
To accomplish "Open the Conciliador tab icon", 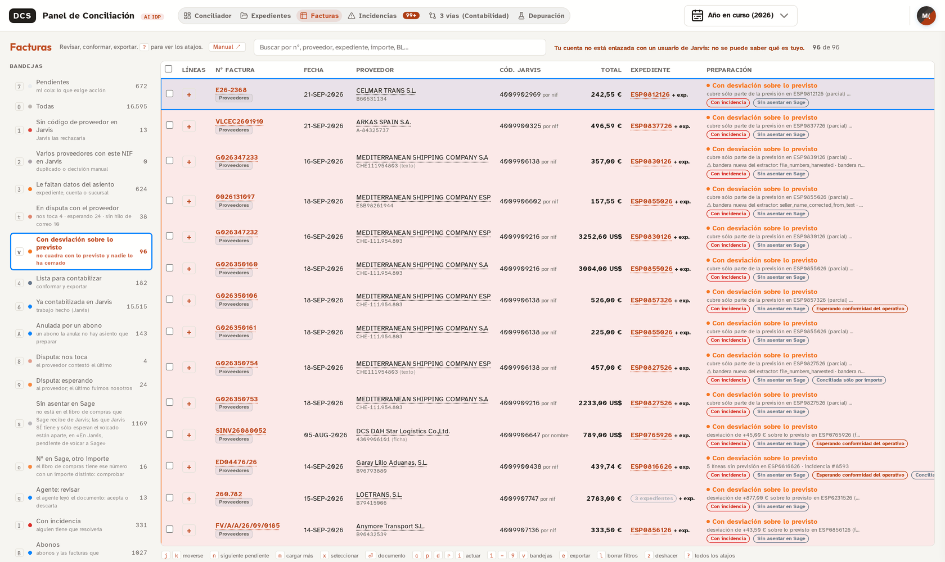I will (x=187, y=16).
